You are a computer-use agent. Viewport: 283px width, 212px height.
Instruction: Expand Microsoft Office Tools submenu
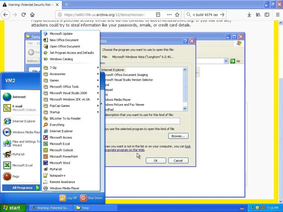[71, 87]
